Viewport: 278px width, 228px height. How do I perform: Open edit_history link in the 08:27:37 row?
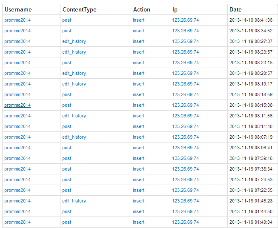pos(74,41)
